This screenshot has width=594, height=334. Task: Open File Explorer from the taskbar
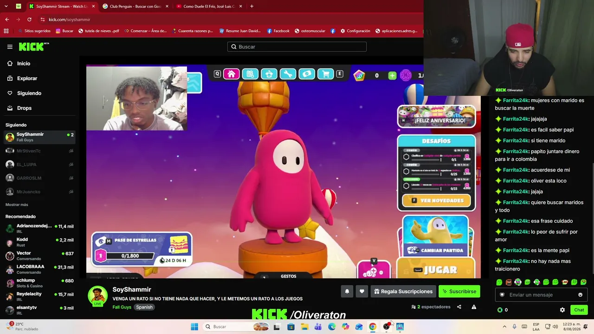pos(304,327)
